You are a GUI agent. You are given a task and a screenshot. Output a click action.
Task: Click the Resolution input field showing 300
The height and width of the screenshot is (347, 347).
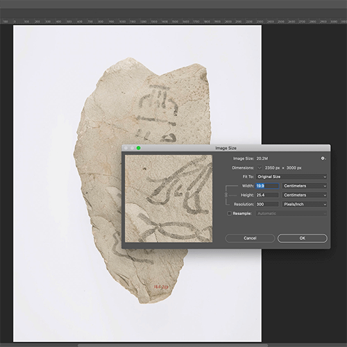coord(267,204)
